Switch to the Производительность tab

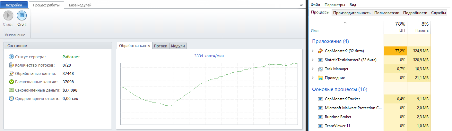coord(352,13)
